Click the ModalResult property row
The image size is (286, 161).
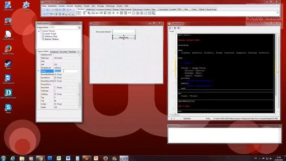pyautogui.click(x=59, y=68)
